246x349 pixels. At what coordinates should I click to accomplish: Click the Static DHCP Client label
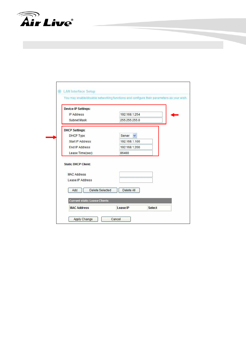[77, 164]
